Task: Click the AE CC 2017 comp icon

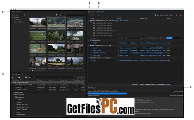Action: (91, 58)
